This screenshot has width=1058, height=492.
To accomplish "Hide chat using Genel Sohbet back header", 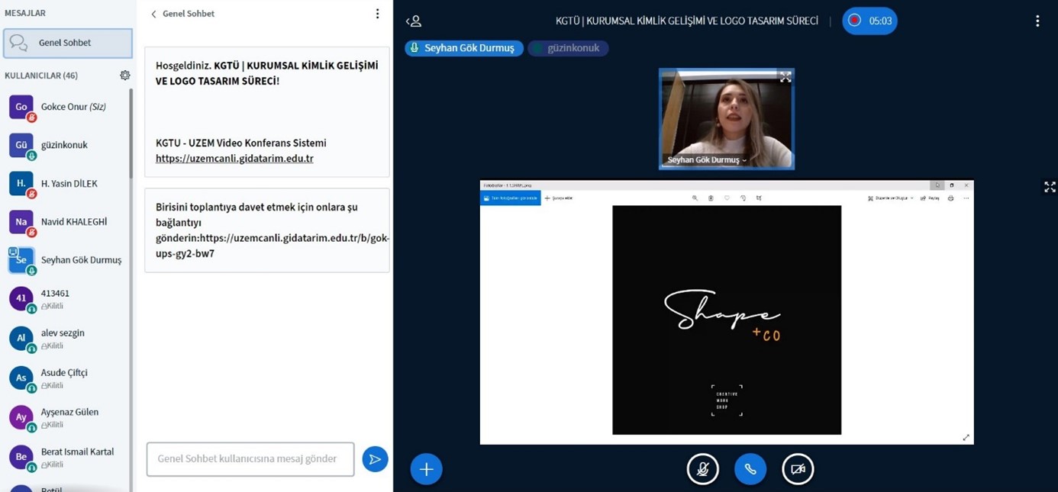I will click(183, 14).
